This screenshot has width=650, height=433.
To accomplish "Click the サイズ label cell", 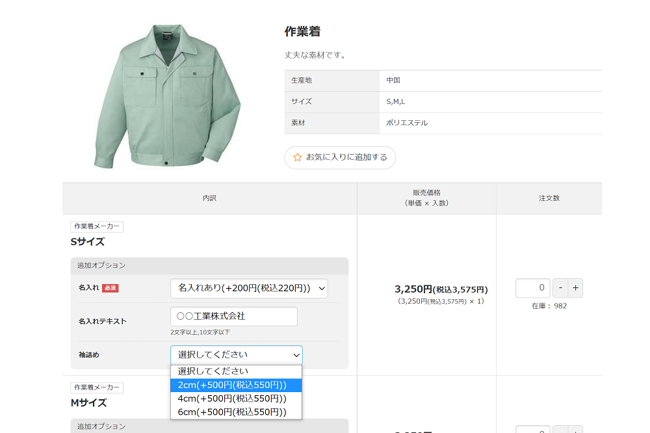I will pos(332,101).
